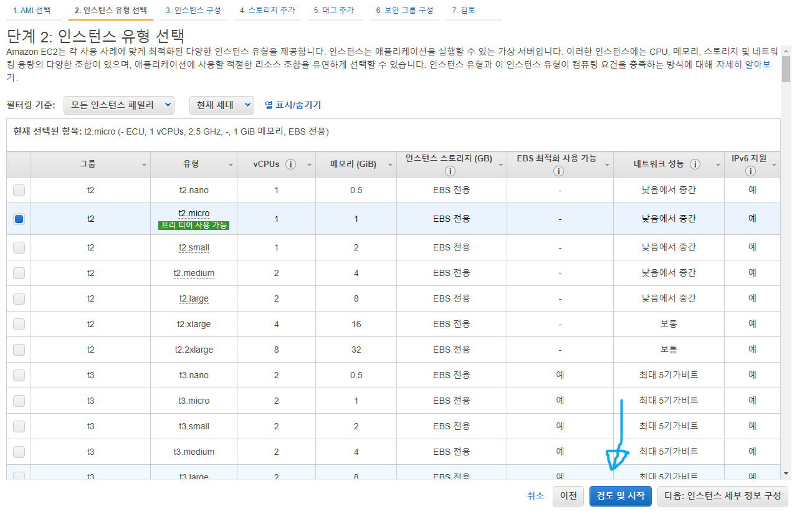
Task: Tick the t2.xlarge instance checkbox
Action: (19, 324)
